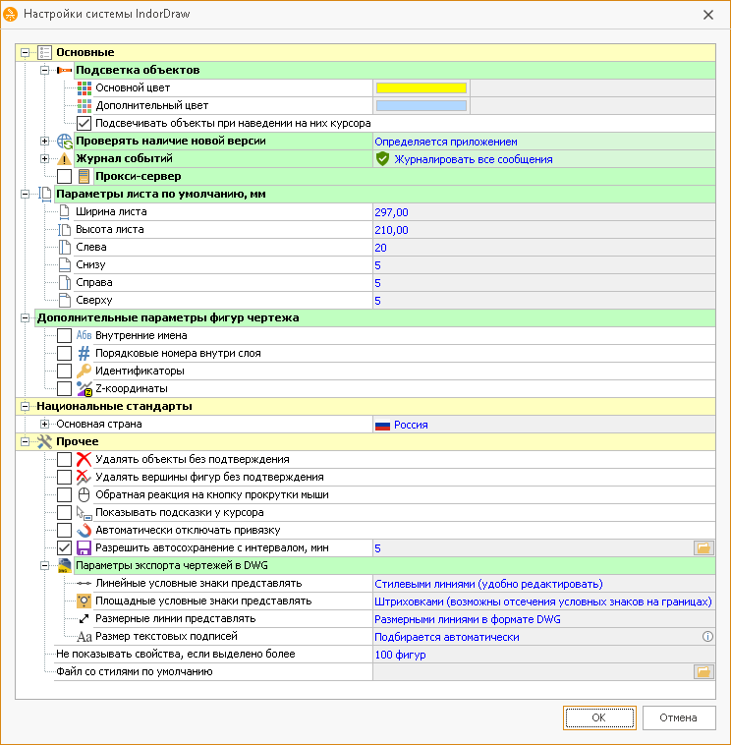Viewport: 731px width, 745px height.
Task: Expand Проверять наличие новой версии
Action: pyautogui.click(x=44, y=142)
